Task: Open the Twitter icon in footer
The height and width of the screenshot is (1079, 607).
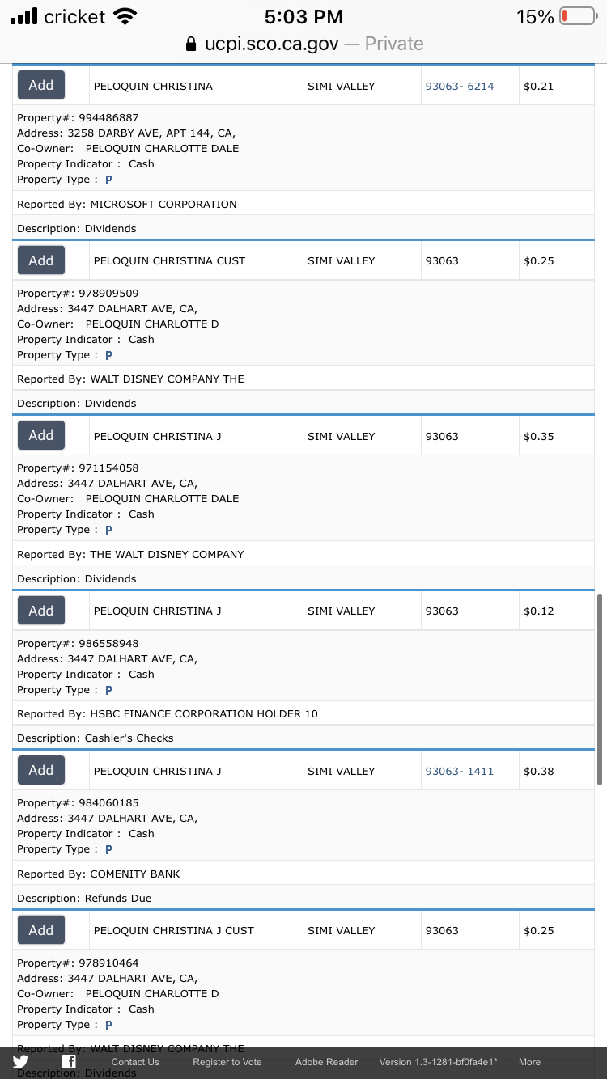Action: pos(21,1062)
